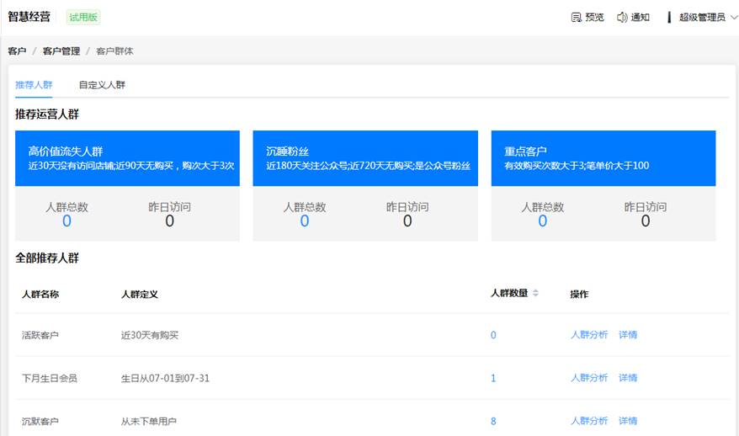This screenshot has width=739, height=436.
Task: Click 昨日访问 value in 高价值流失人群 card
Action: (170, 221)
